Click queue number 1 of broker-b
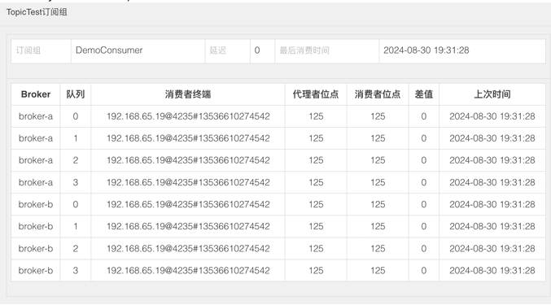This screenshot has height=305, width=551. (76, 226)
